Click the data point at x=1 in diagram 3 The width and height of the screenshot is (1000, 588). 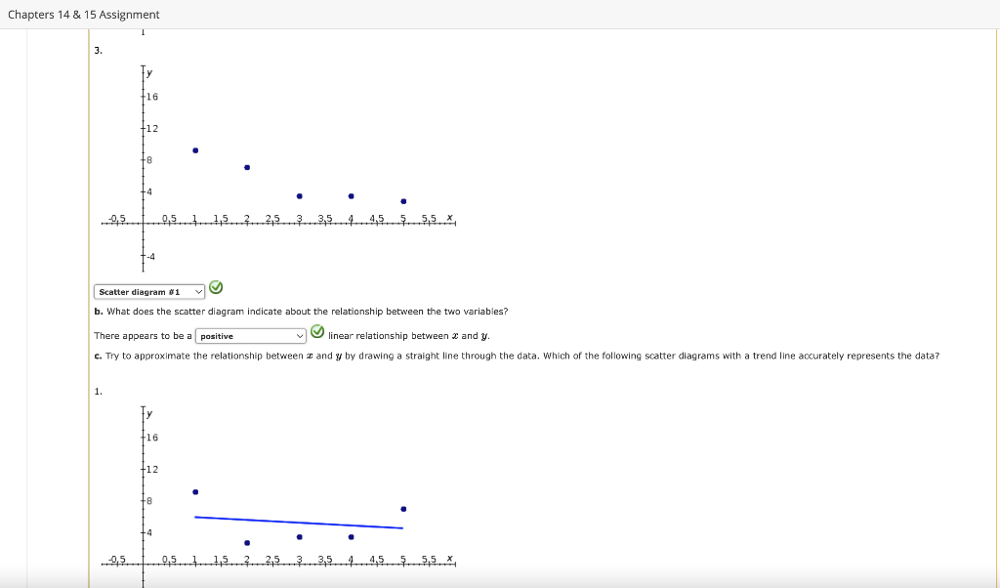pyautogui.click(x=195, y=150)
